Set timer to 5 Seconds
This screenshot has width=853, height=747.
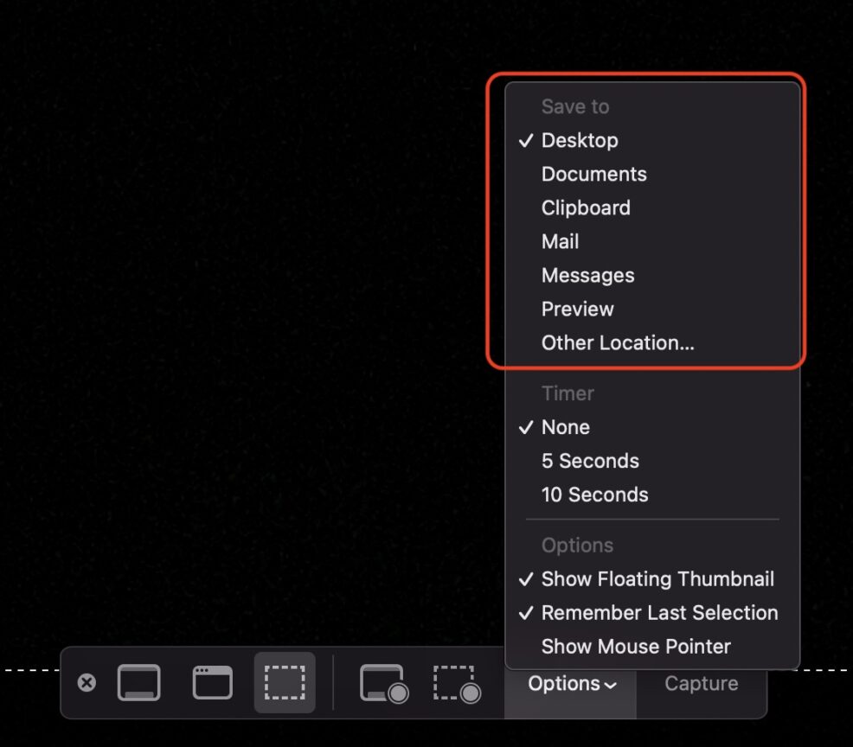[x=590, y=461]
